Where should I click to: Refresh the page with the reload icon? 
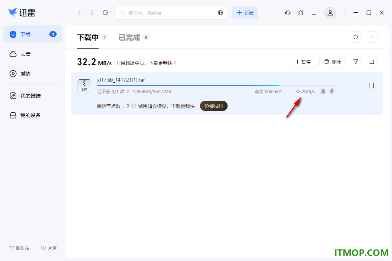click(105, 13)
